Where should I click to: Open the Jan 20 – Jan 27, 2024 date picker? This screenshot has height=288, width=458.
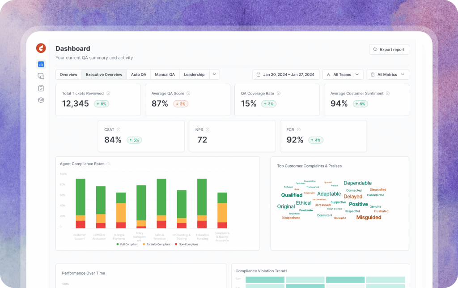click(286, 74)
